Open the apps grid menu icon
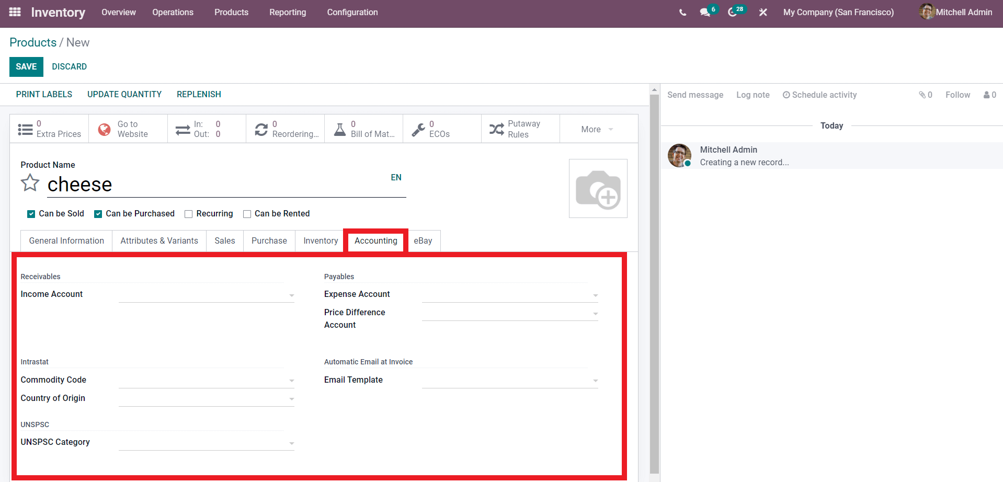 point(15,12)
